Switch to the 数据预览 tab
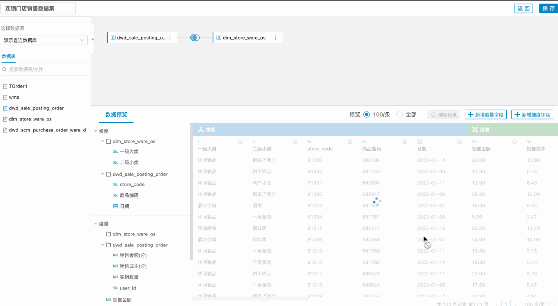This screenshot has height=306, width=558. pyautogui.click(x=116, y=115)
